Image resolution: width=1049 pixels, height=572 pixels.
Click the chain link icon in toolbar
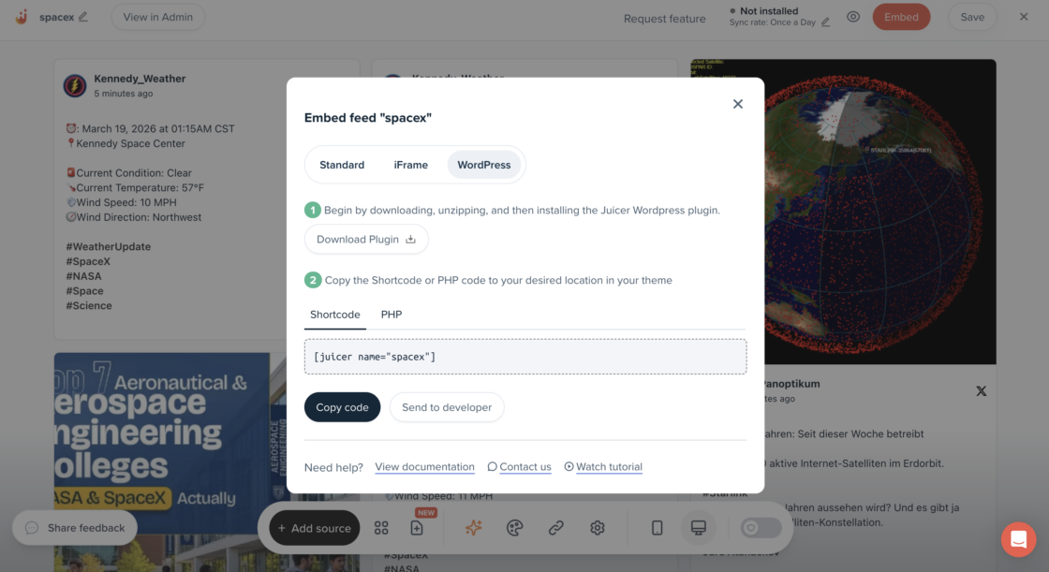coord(556,528)
